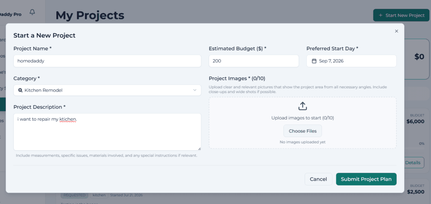
Task: Submit the project plan
Action: tap(366, 179)
